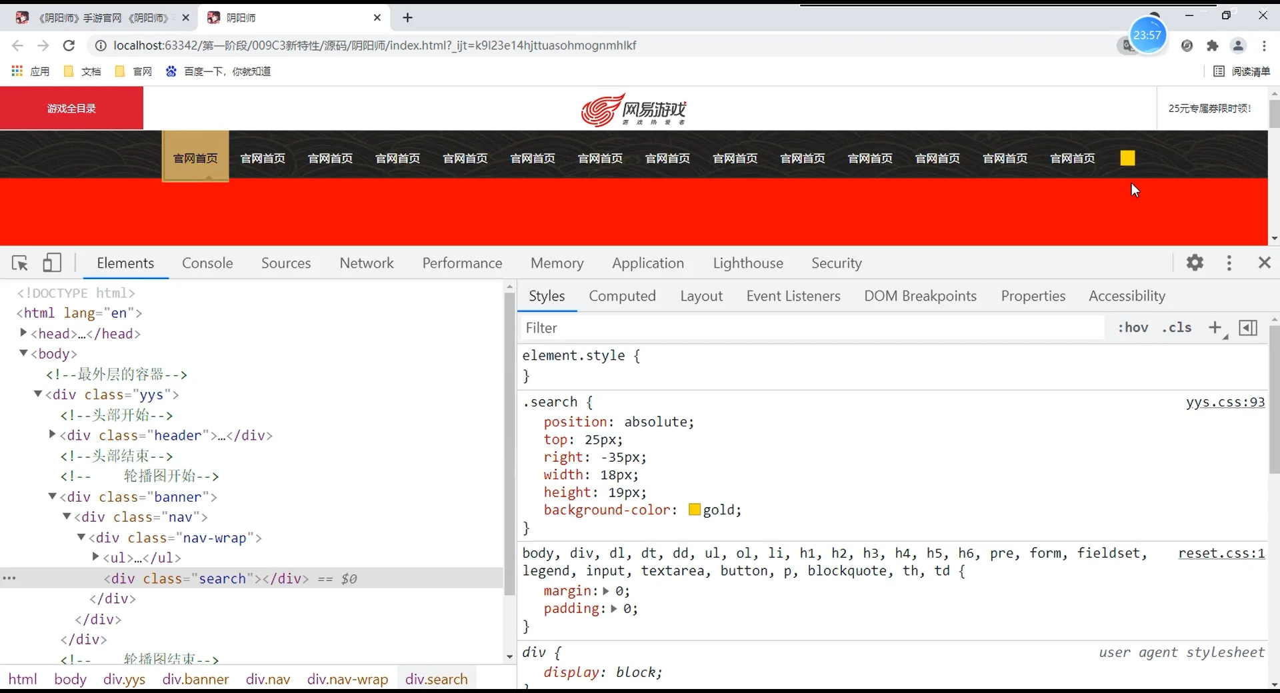This screenshot has width=1280, height=693.
Task: Switch to the Console panel
Action: [207, 263]
